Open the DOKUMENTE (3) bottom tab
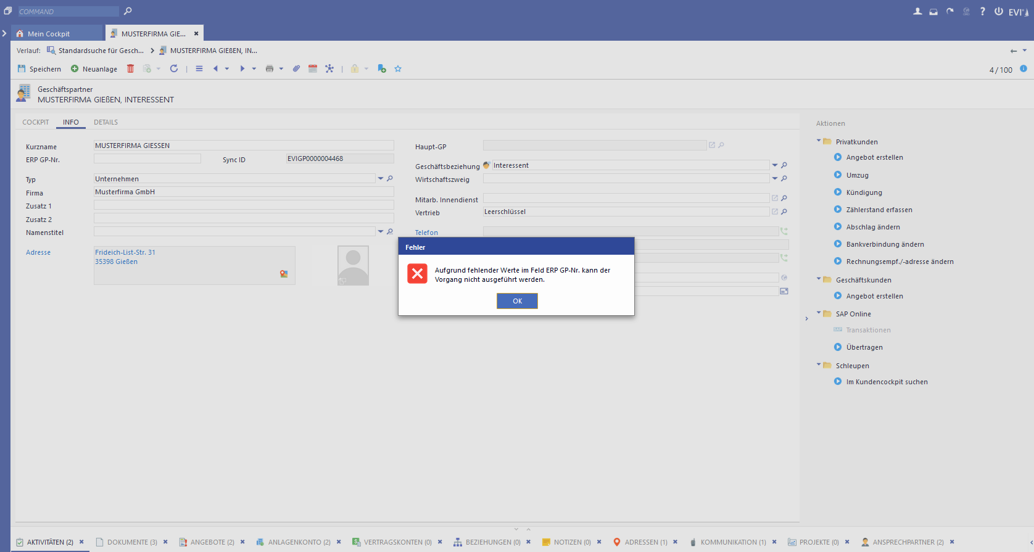1034x552 pixels. [131, 542]
